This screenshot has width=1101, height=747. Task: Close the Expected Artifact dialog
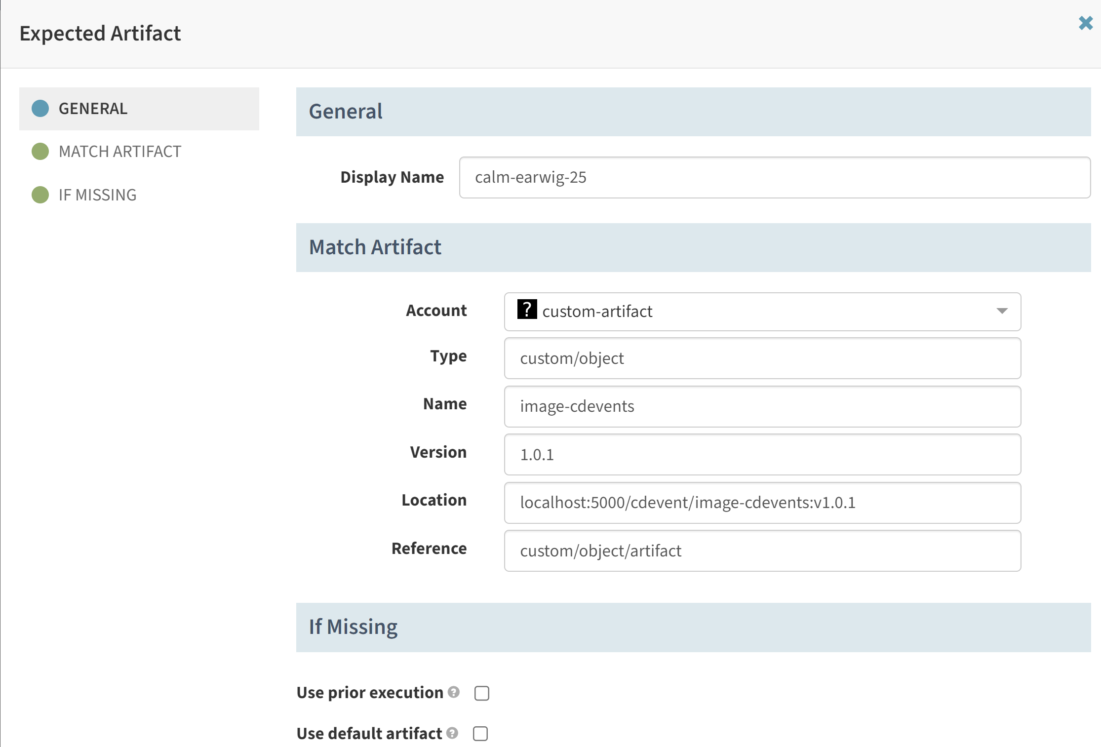1085,23
